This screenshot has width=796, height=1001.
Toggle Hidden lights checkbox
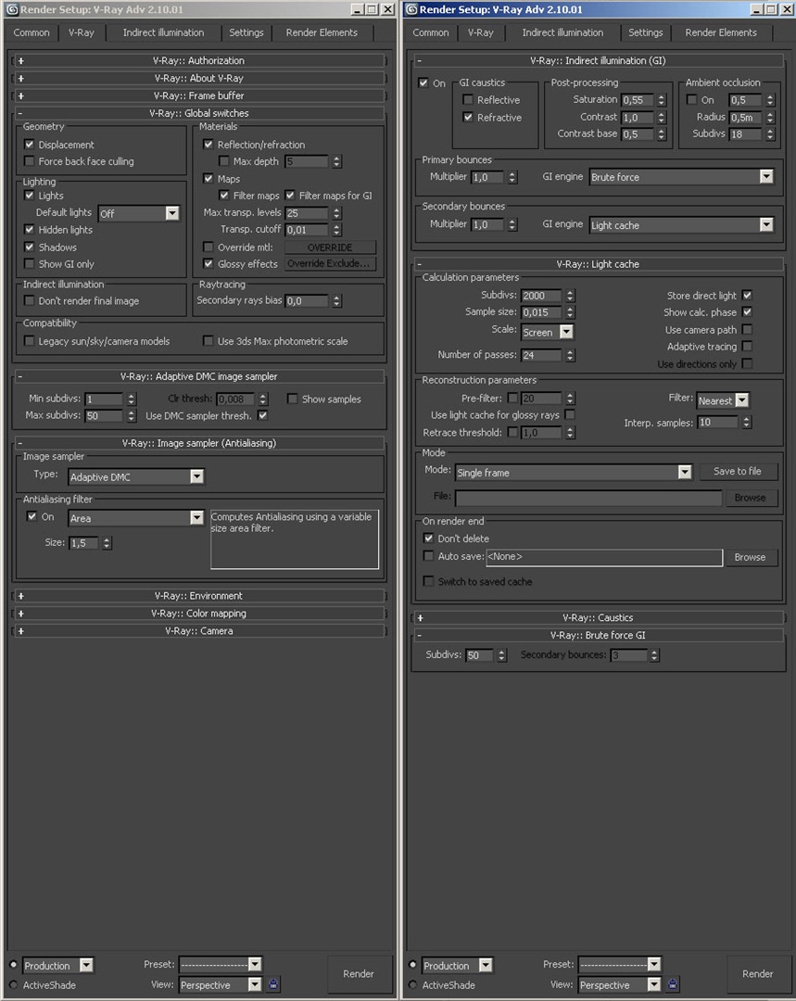(x=30, y=229)
